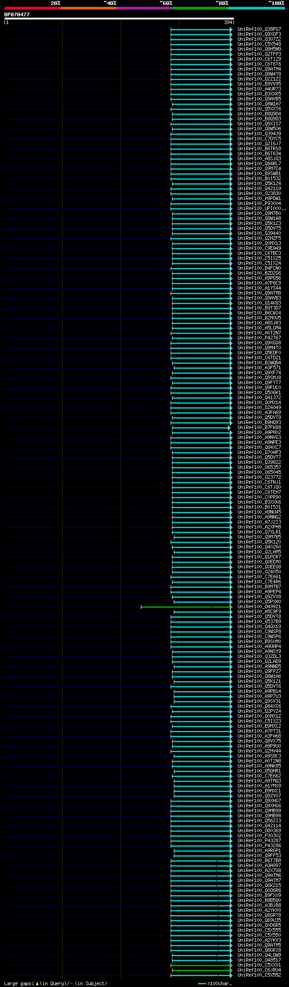Click label UniRef100_Q84XC6
289x987 pixels.
pyautogui.click(x=259, y=706)
